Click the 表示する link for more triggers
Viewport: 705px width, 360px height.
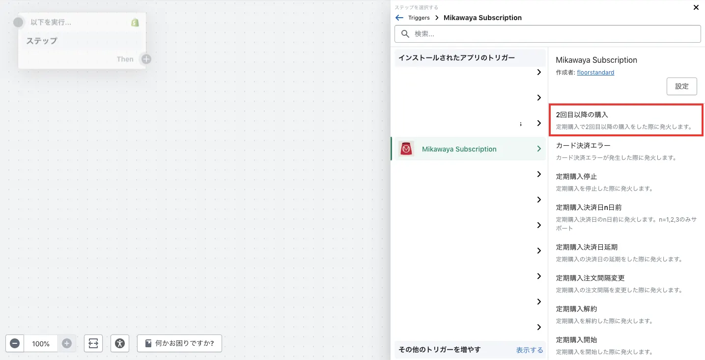pyautogui.click(x=530, y=350)
